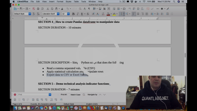
Task: Center align the paragraph
Action: pos(138,14)
